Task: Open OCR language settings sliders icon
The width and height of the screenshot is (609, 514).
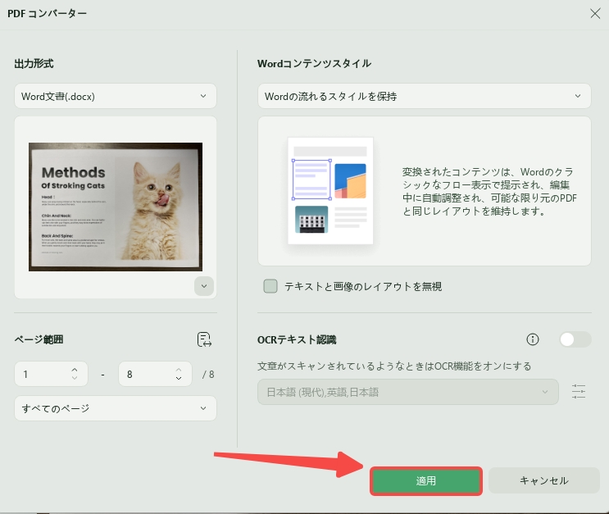Action: (x=579, y=391)
